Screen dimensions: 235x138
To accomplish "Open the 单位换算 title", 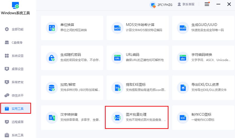I will [x=67, y=24].
